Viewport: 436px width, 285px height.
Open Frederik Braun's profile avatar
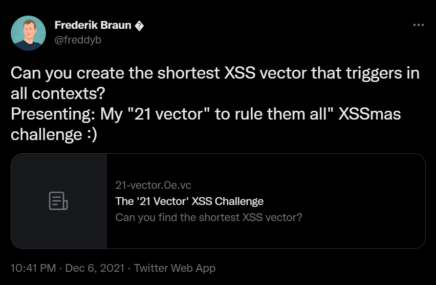(28, 32)
